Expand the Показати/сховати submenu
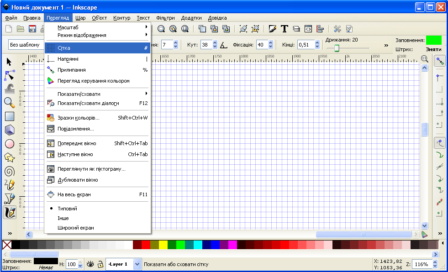448x272 pixels. point(97,94)
